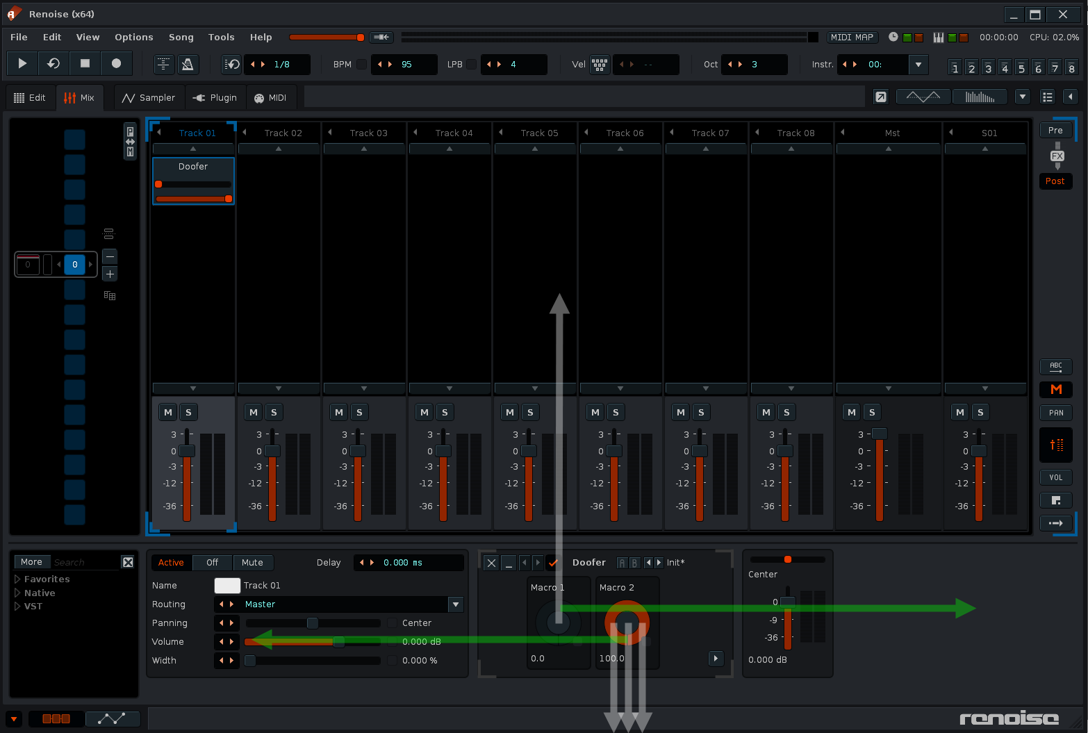Click the Track 01 mixer volume fader
The height and width of the screenshot is (733, 1088).
pyautogui.click(x=187, y=475)
